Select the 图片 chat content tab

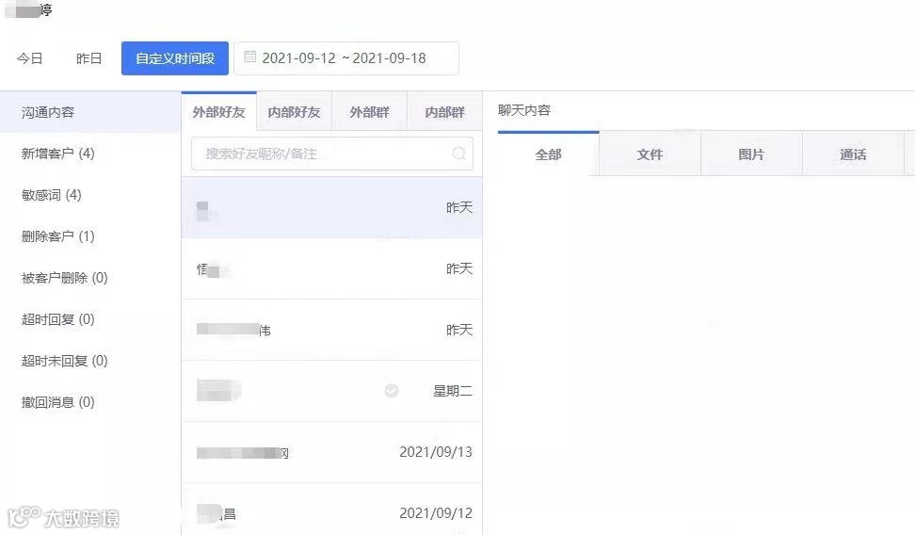[x=751, y=154]
